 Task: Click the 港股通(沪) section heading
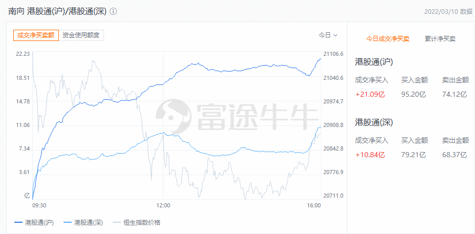point(374,62)
